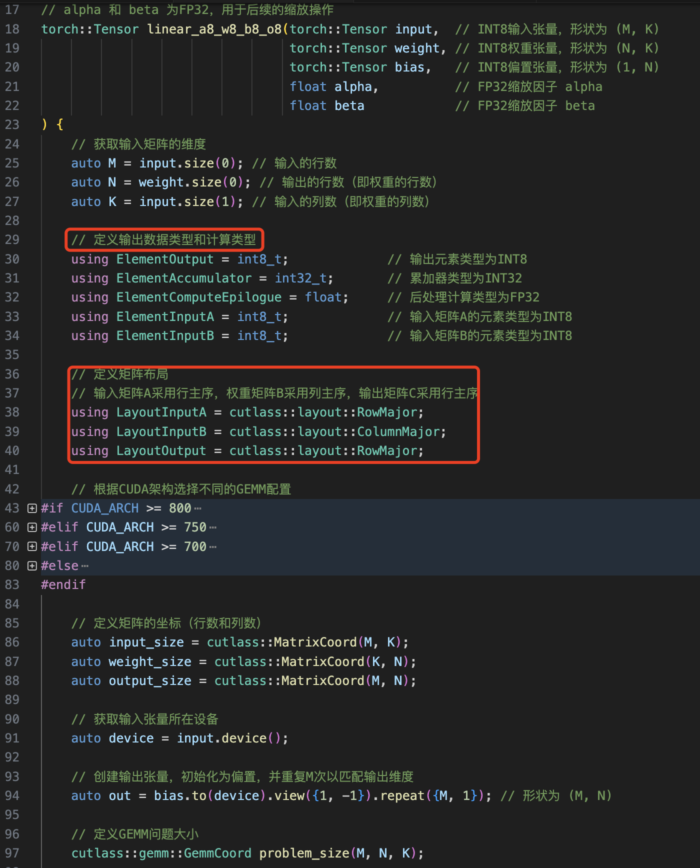Click the ellipsis after CUDA_ARCH >= 750
This screenshot has width=700, height=868.
click(213, 528)
